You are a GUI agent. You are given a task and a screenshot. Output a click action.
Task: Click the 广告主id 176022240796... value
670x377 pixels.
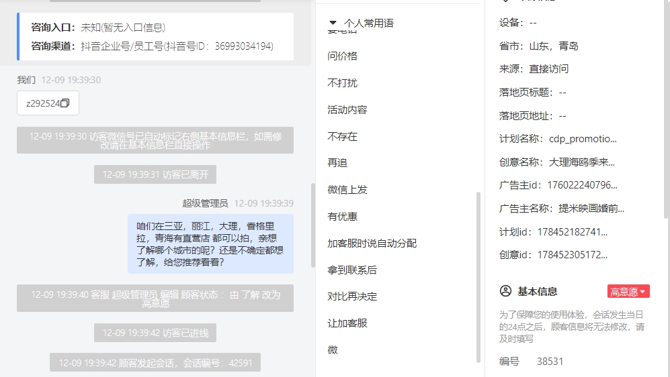pyautogui.click(x=582, y=185)
